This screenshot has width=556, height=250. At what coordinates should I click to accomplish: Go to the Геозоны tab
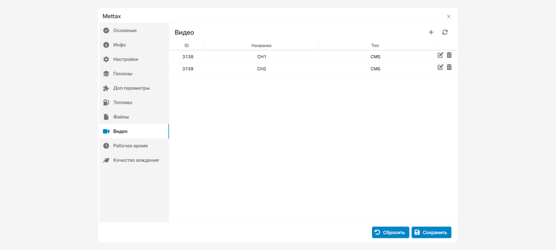pos(123,74)
